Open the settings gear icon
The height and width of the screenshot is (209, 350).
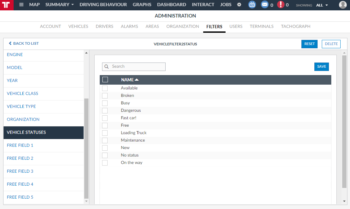coord(239,5)
